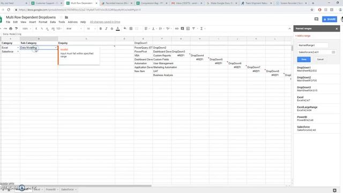The height and width of the screenshot is (193, 343).
Task: Click the Explore button at bottom right
Action: [334, 190]
